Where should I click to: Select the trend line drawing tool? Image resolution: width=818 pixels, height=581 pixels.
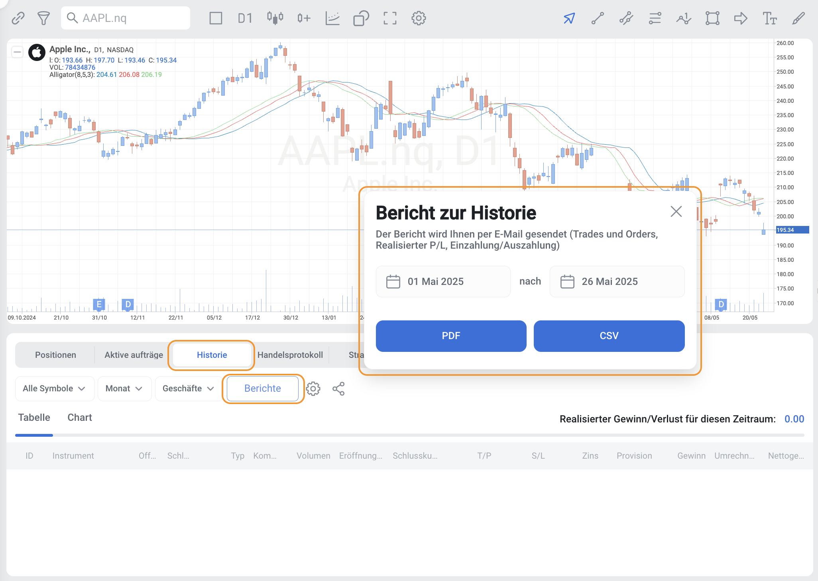point(598,18)
